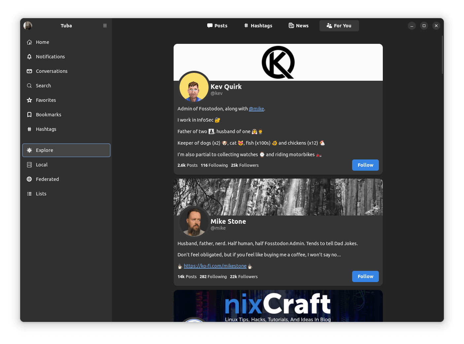
Task: Open the Lists icon in sidebar
Action: tap(29, 194)
